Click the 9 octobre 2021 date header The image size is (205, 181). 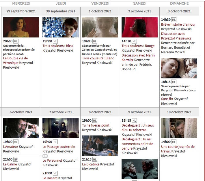(140, 112)
